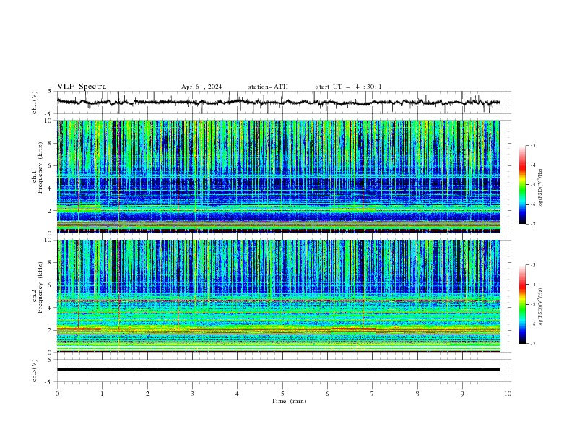Click the time axis tick label "10"
Screen dimensions: 572x442
point(508,394)
